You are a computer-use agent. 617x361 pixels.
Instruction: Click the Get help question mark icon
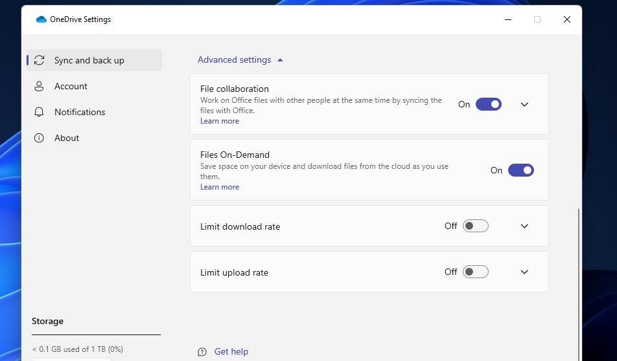pyautogui.click(x=202, y=352)
